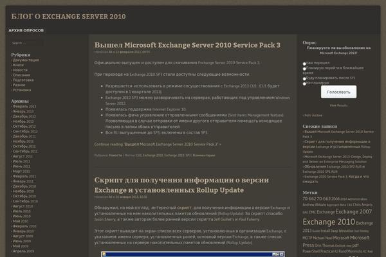This screenshot has width=386, height=257.
Task: Open the Декабрь 2012 archive
Action: [x=24, y=116]
